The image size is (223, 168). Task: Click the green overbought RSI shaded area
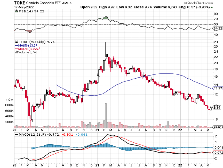pyautogui.click(x=105, y=18)
